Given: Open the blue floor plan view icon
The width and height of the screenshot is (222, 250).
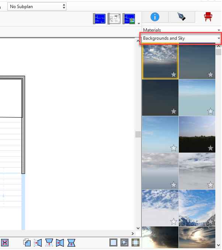Looking at the screenshot, I should (x=100, y=19).
